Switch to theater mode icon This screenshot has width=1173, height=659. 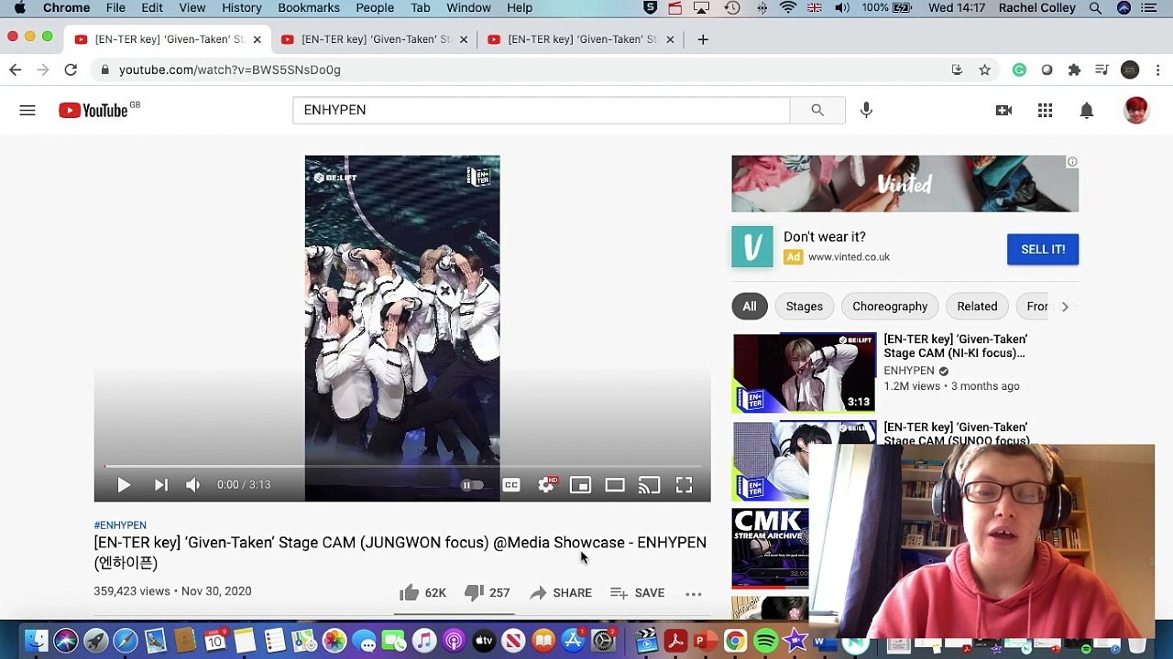[615, 485]
